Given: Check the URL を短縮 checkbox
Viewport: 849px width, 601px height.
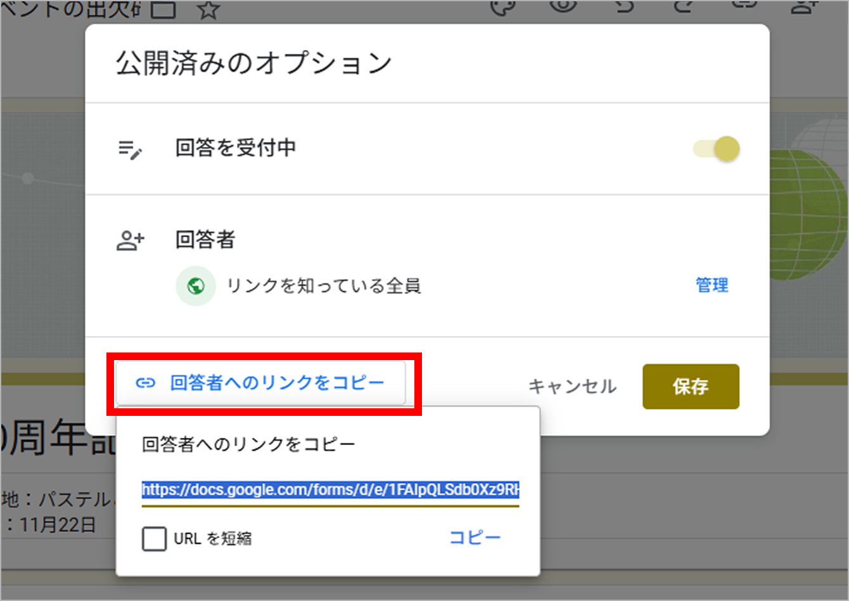Looking at the screenshot, I should pos(154,539).
